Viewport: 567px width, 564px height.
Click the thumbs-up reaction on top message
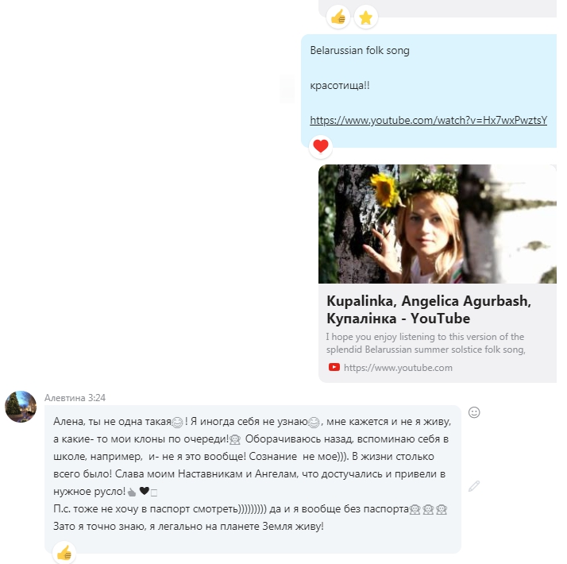(338, 17)
